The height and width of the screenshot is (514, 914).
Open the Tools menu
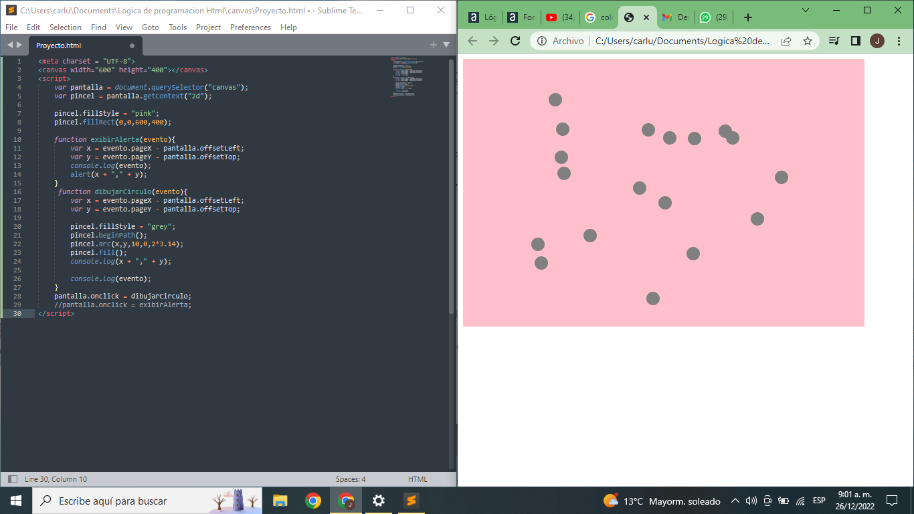(178, 27)
